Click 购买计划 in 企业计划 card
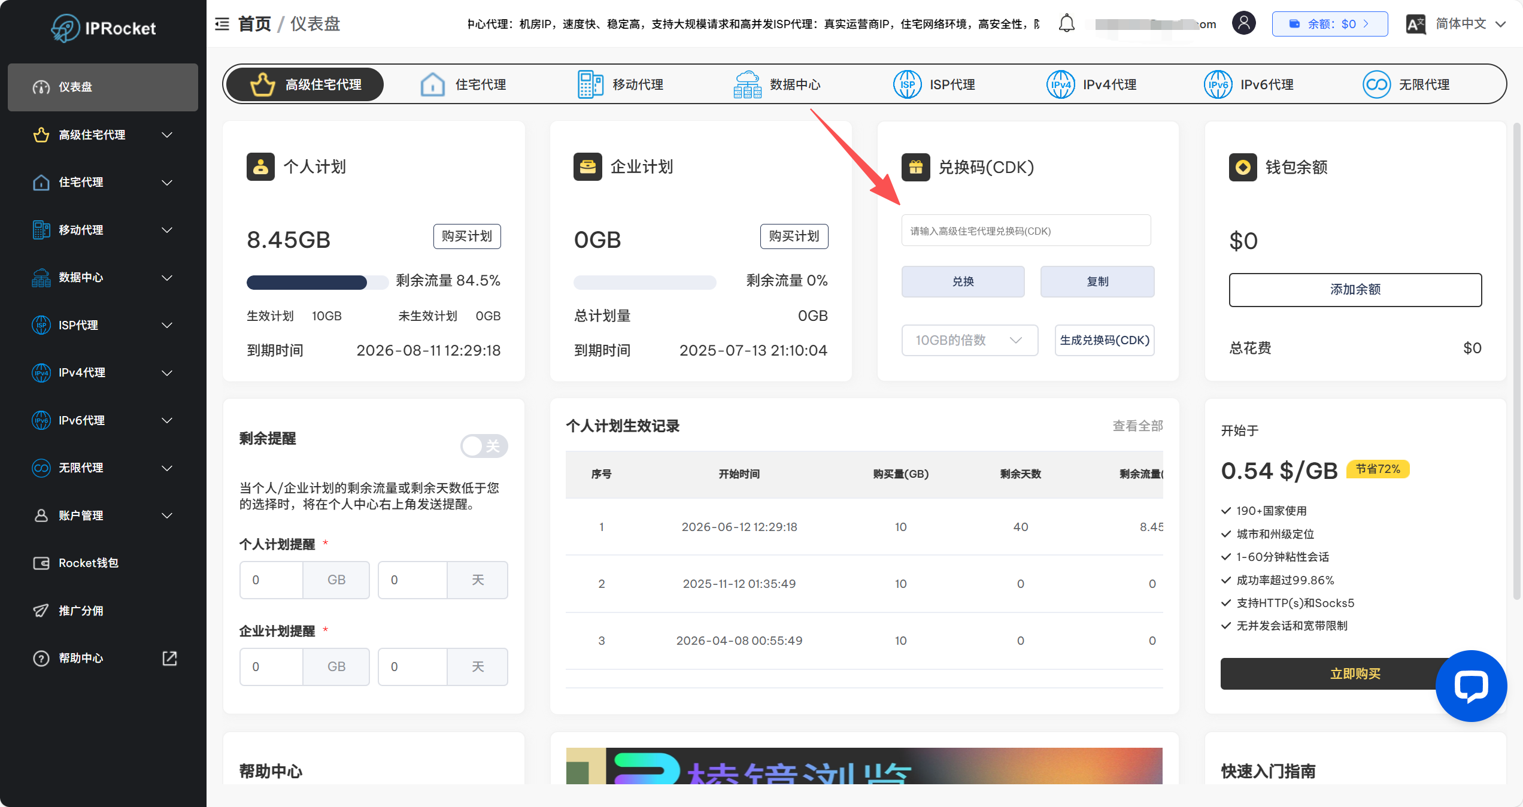1523x807 pixels. click(794, 236)
